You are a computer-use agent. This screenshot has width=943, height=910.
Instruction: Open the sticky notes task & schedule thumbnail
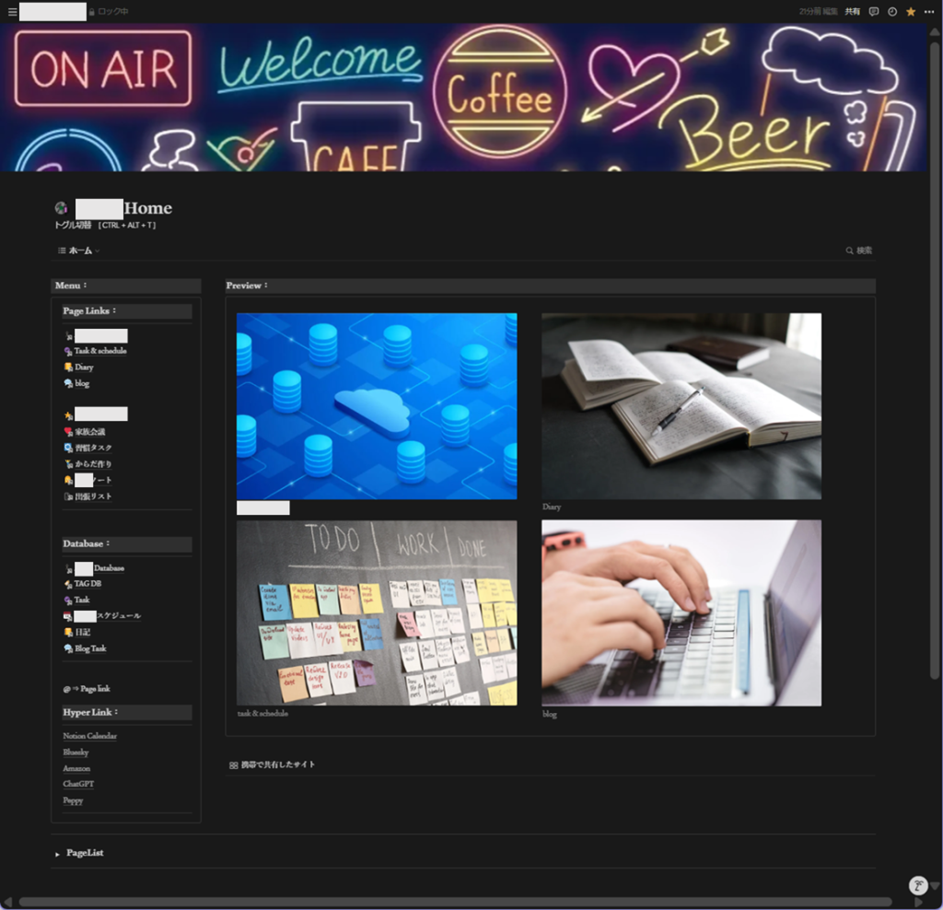(377, 612)
